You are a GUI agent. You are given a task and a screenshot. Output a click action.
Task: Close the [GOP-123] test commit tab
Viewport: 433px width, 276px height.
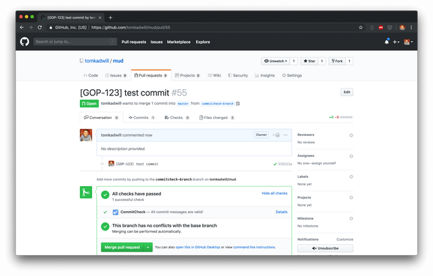pyautogui.click(x=100, y=18)
